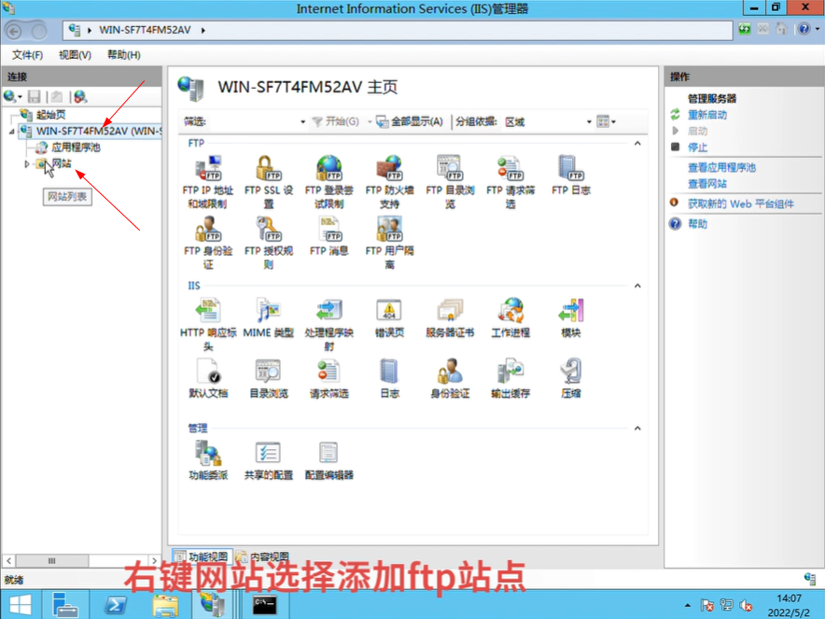Switch to the 内容视图 tab

click(x=263, y=556)
